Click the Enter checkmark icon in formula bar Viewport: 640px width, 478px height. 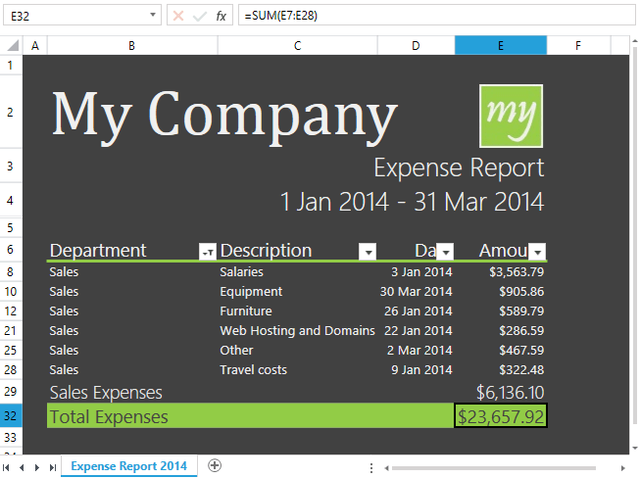pos(200,16)
